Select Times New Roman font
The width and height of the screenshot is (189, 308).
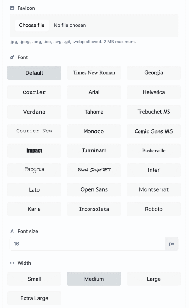[x=94, y=73]
